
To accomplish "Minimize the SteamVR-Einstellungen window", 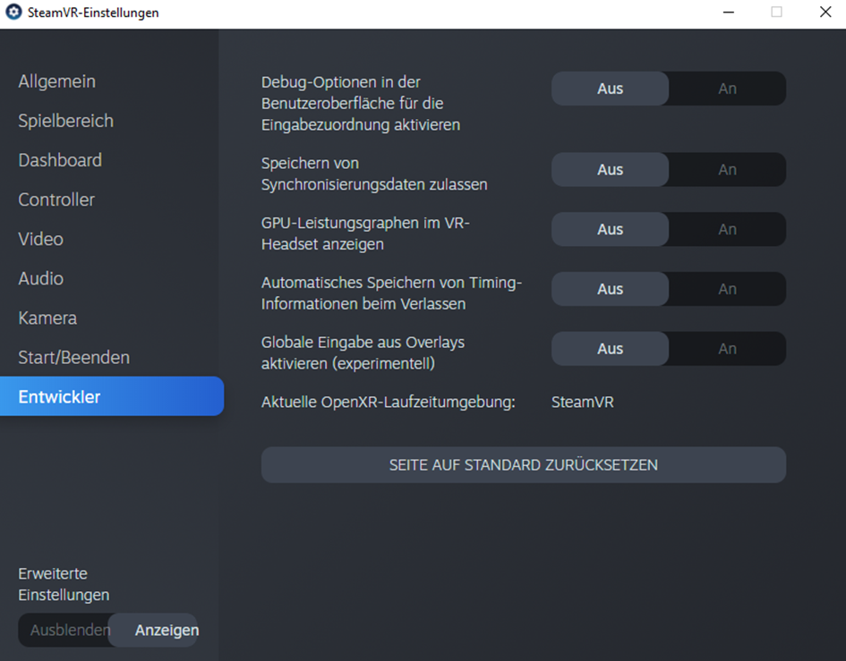I will [728, 13].
